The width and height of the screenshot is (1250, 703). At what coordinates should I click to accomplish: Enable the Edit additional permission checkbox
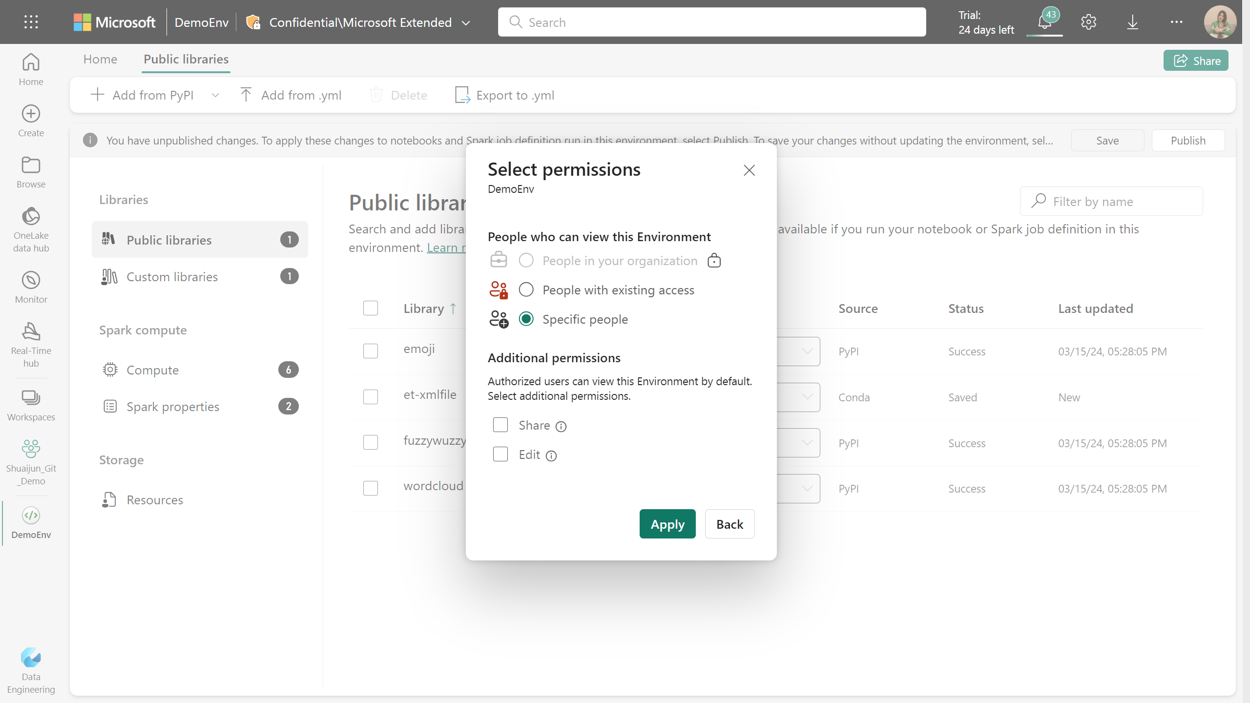click(x=500, y=454)
